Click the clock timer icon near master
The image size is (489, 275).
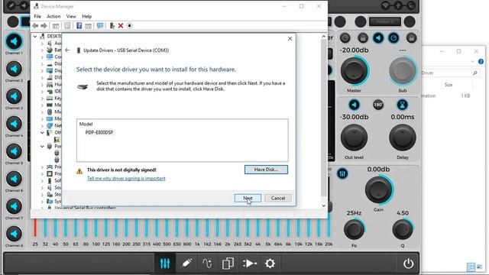[x=393, y=38]
